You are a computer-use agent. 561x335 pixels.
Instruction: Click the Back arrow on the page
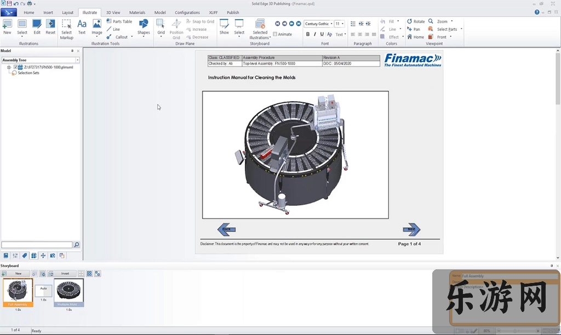coord(226,229)
